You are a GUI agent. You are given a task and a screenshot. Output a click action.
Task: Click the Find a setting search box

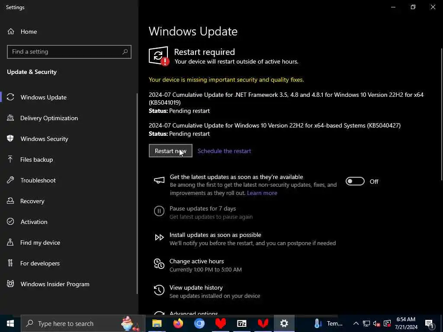(x=69, y=52)
